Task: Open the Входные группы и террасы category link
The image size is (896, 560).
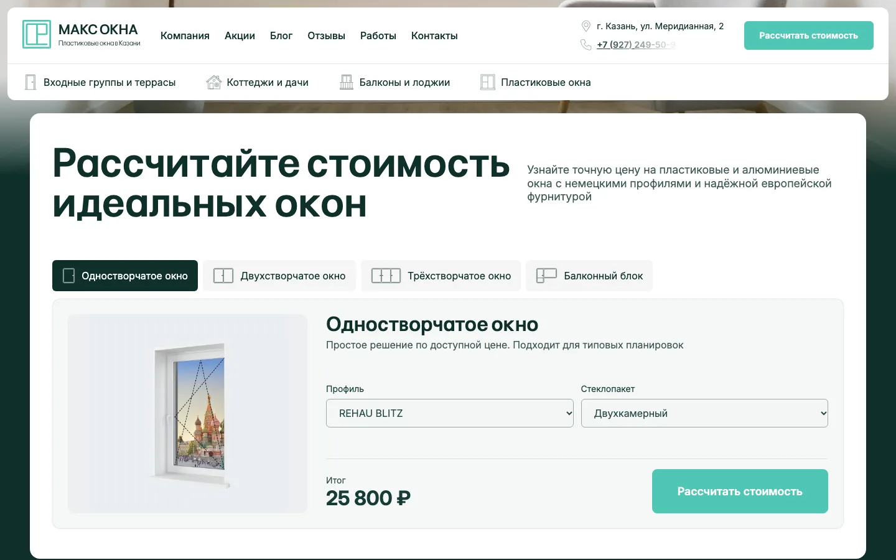Action: pos(110,82)
